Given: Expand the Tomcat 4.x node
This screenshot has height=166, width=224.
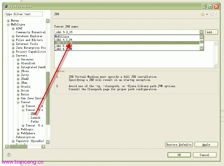Looking at the screenshot, I should 23,106.
